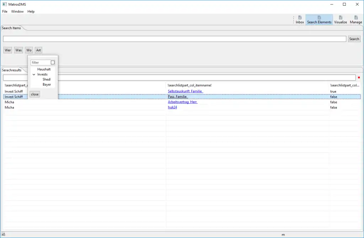
Task: Open the Selbstauskunft_Familie_ link
Action: (x=185, y=91)
